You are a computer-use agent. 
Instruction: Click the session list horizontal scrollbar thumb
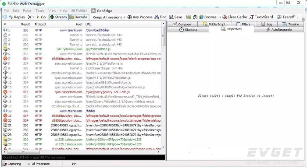[x=23, y=152]
